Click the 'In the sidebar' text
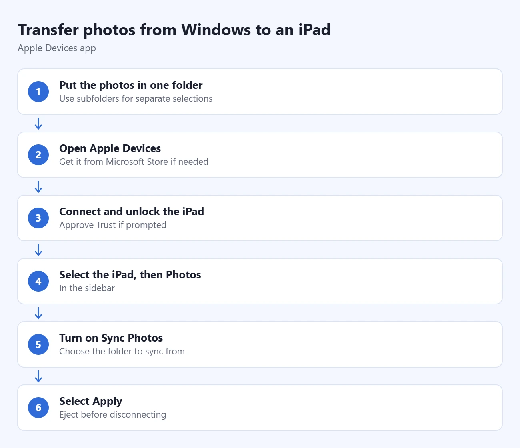 click(x=87, y=288)
